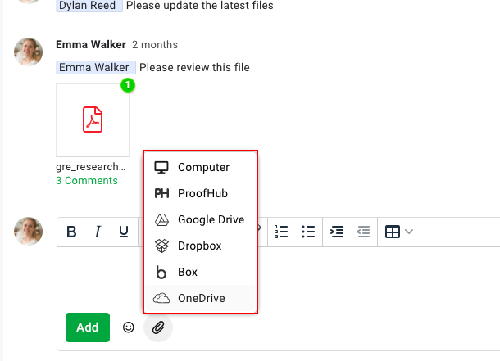Click the Dylan Reed mention tag
The image size is (500, 361).
pos(89,6)
